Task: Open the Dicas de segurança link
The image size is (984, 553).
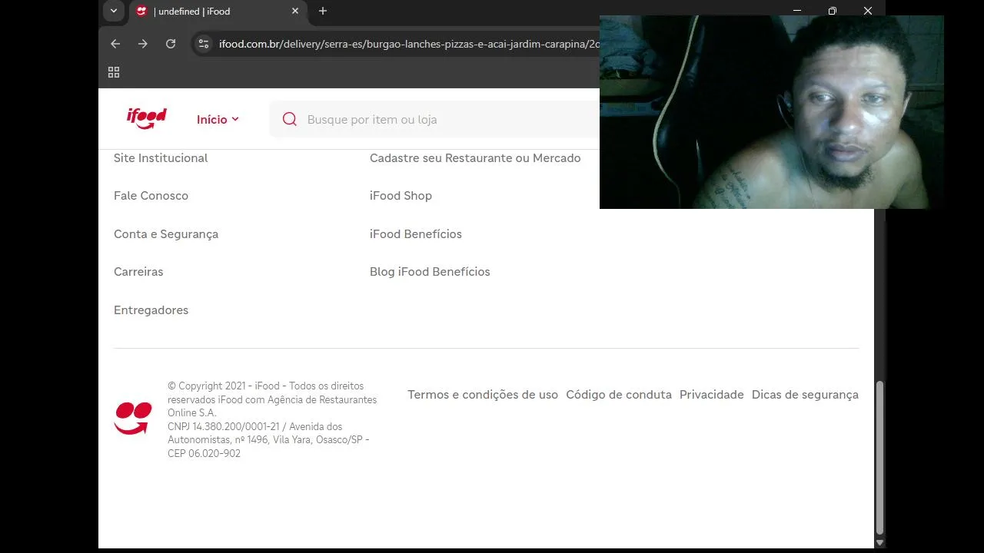Action: [805, 395]
